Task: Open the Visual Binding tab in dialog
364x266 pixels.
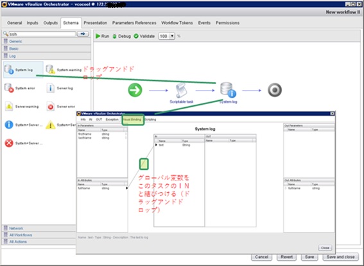Action: (x=132, y=120)
